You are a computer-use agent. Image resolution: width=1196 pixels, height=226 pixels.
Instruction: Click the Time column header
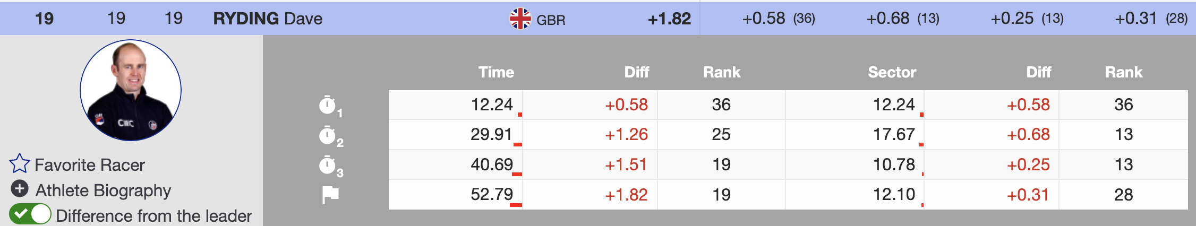(x=496, y=72)
